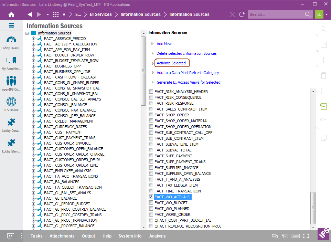
Task: Go to the Home icon
Action: 11,14
